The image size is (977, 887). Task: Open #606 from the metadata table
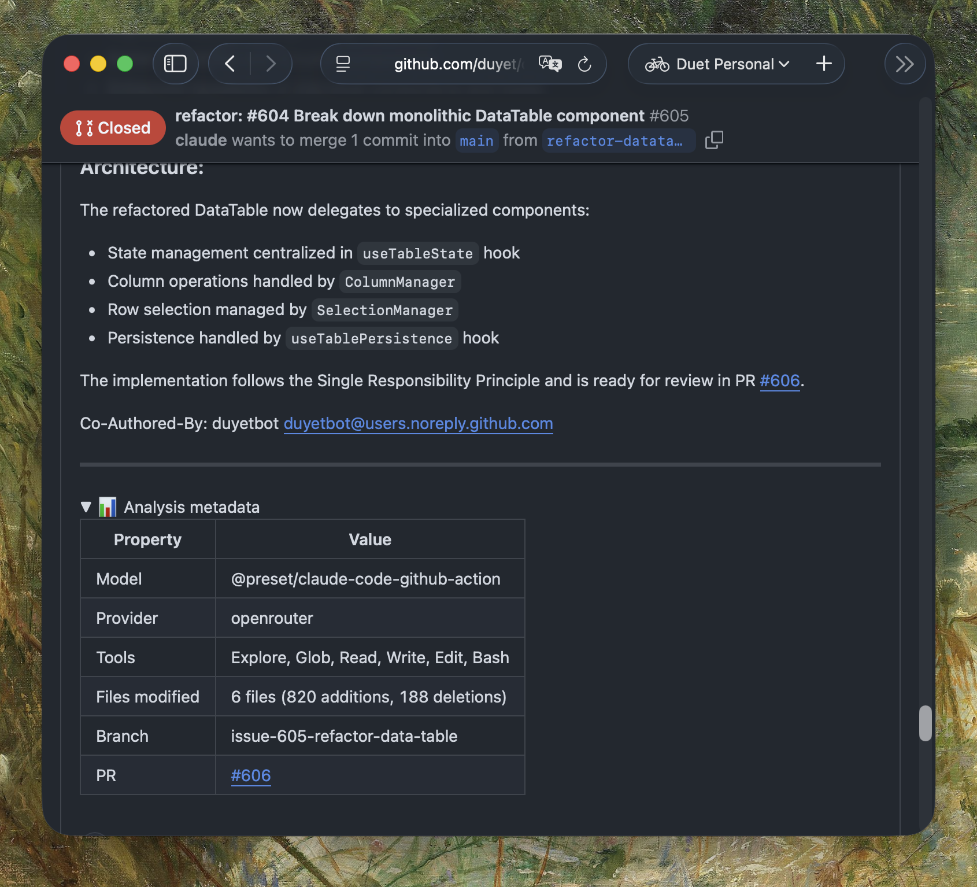250,775
